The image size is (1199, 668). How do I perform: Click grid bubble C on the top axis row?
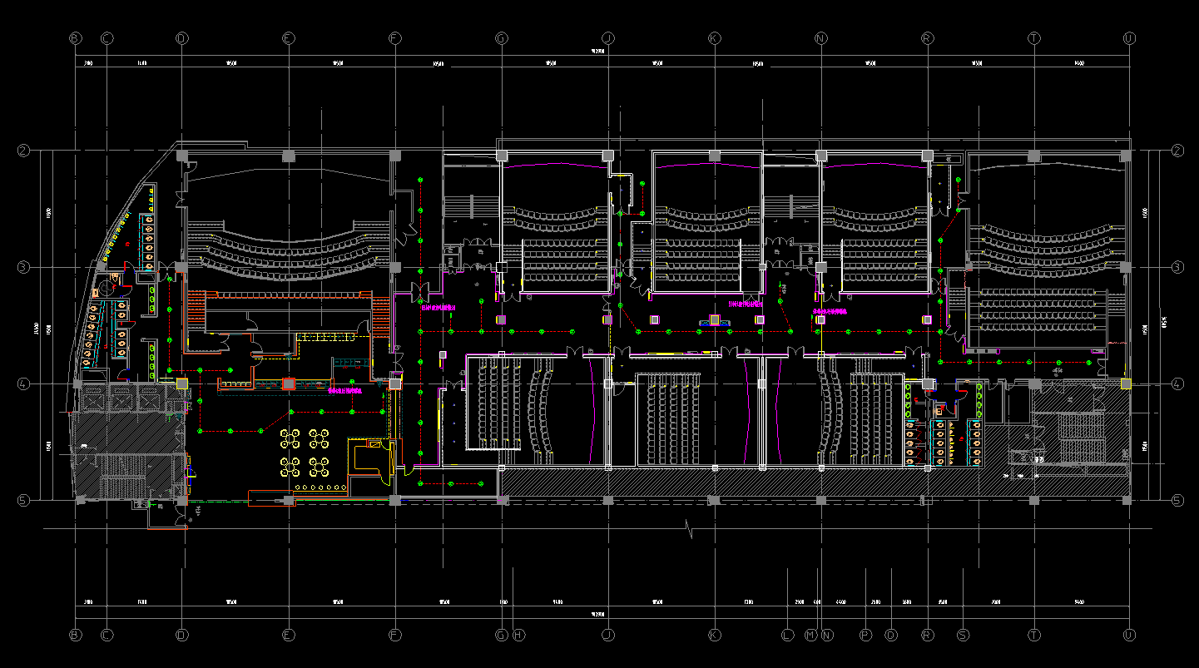pos(107,38)
